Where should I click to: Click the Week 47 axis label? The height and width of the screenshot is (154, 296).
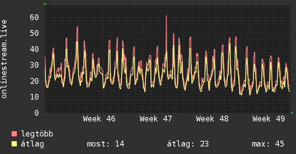[x=156, y=119]
